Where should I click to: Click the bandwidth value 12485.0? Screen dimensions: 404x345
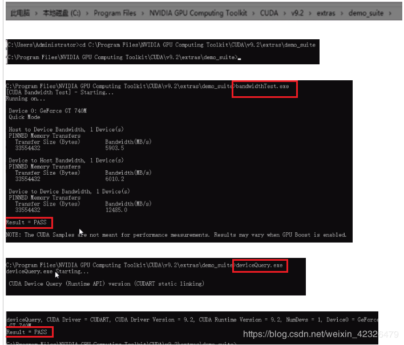[x=116, y=210]
